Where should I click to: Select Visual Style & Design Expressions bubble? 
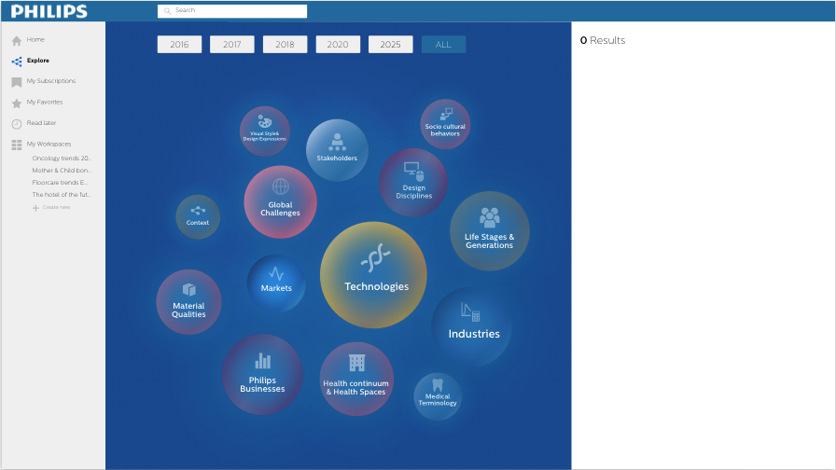pos(264,131)
